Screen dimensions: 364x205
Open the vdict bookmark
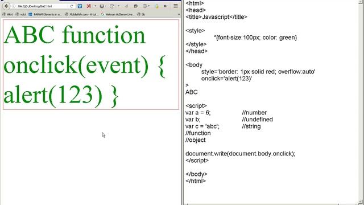tap(21, 14)
